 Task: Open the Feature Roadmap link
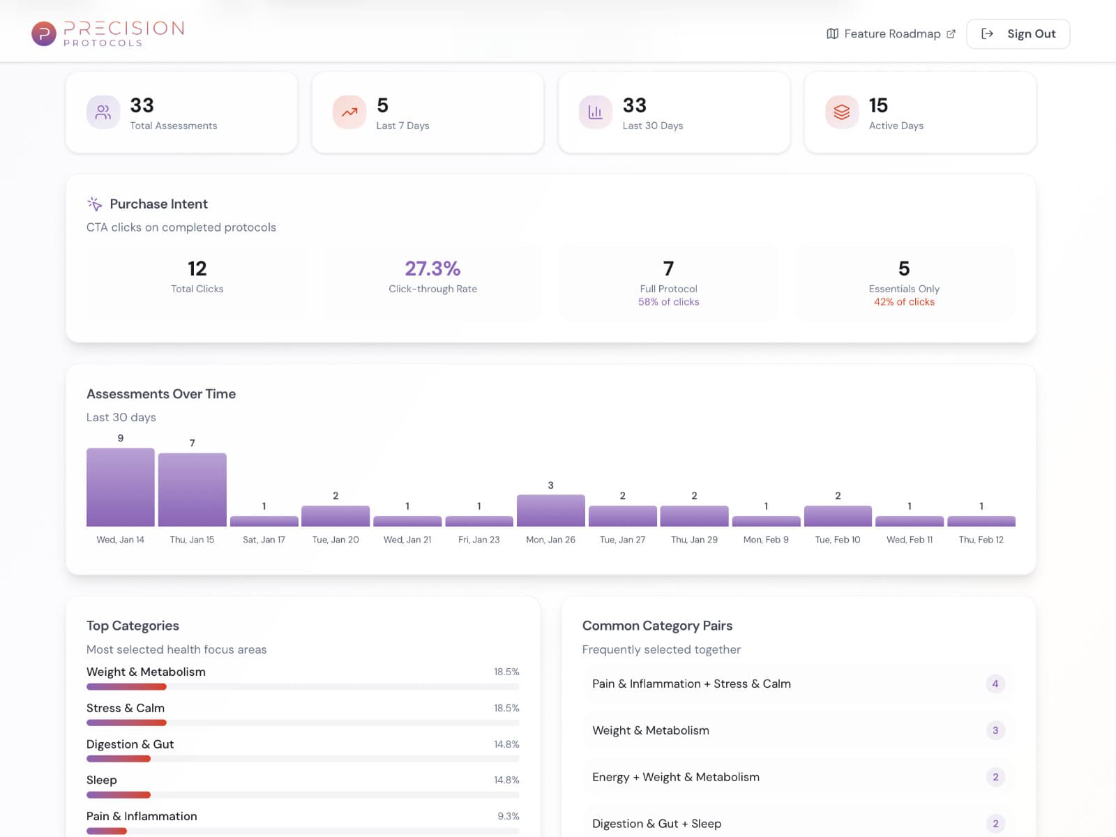[891, 33]
